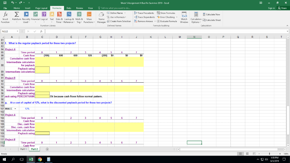Click the Sign in link
Viewport: 290px width, 163px height.
coord(271,8)
